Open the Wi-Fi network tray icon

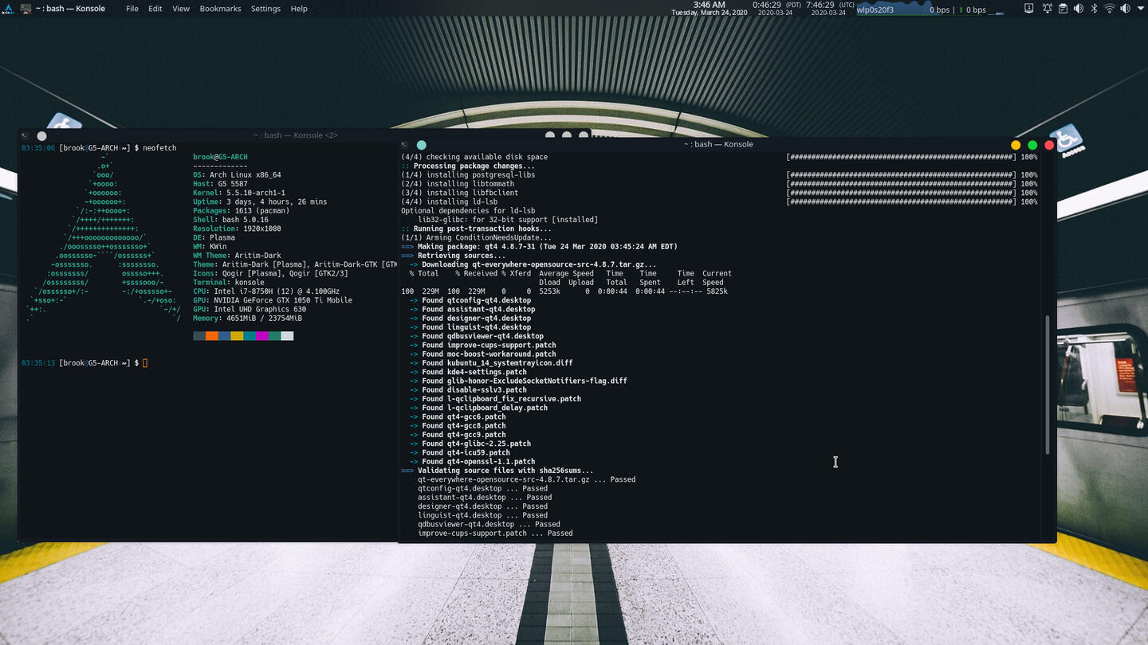[x=1110, y=9]
